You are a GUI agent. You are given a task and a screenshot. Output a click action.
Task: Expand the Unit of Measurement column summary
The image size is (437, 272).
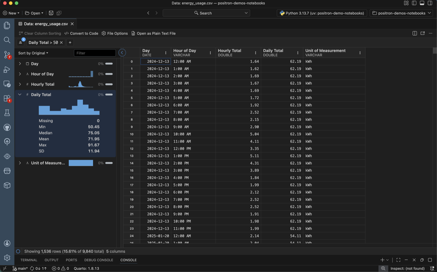(x=20, y=163)
